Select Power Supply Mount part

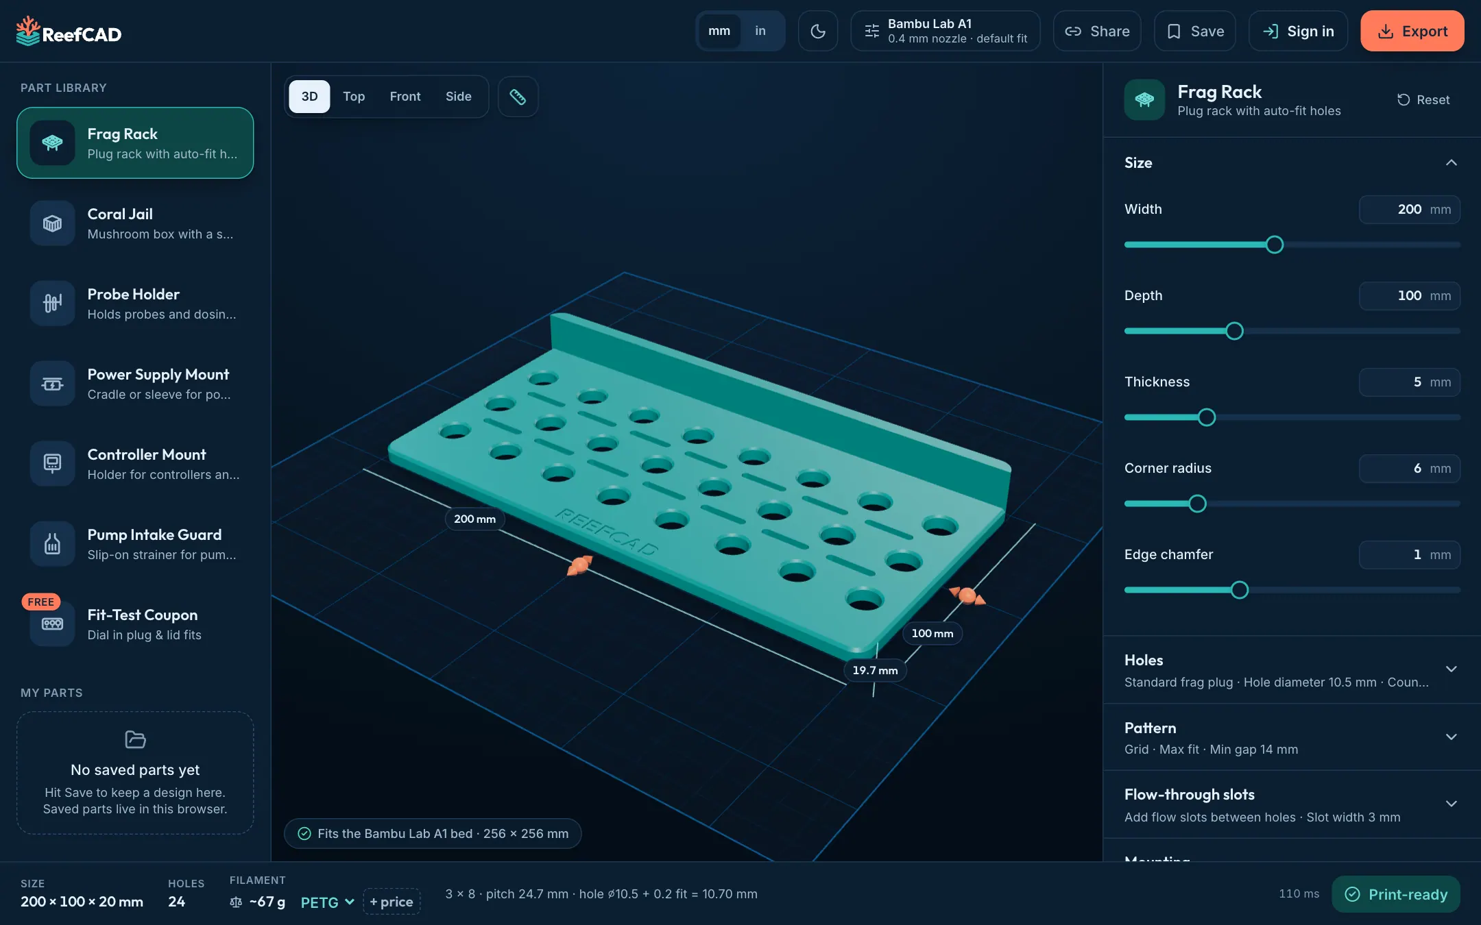(x=135, y=384)
